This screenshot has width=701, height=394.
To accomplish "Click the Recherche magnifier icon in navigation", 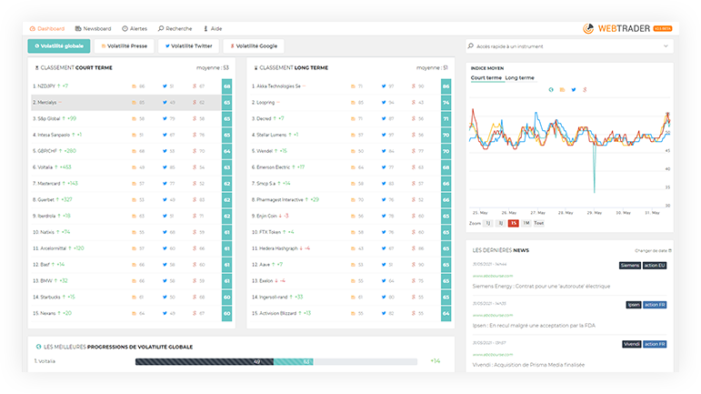I will tap(161, 28).
